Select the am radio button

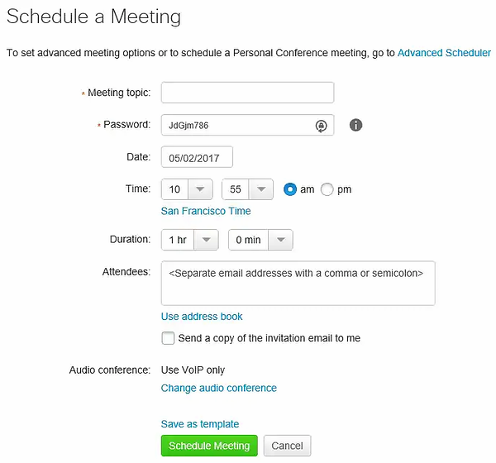tap(290, 189)
